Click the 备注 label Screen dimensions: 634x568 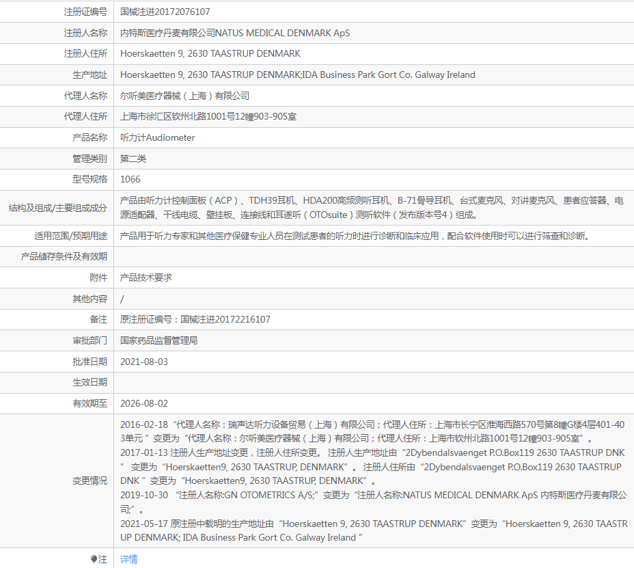click(x=98, y=320)
